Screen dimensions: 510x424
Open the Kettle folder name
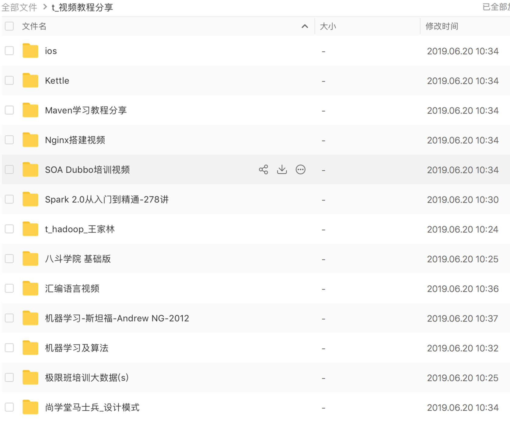[57, 80]
